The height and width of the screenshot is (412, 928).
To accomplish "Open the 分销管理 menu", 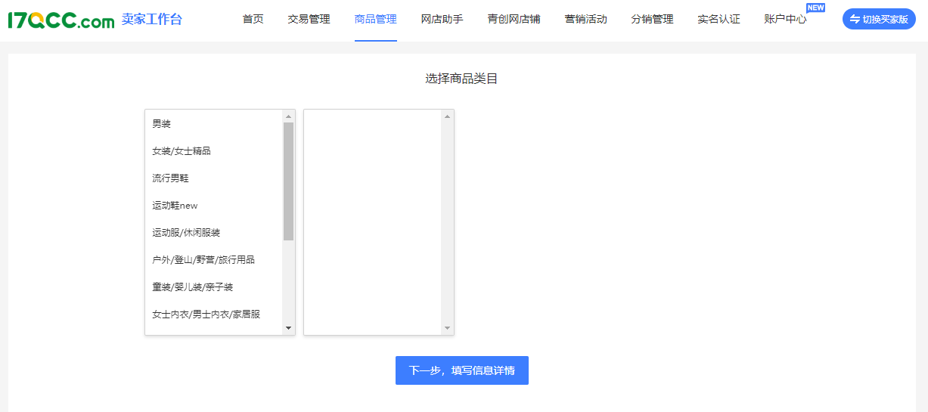I will pos(652,20).
